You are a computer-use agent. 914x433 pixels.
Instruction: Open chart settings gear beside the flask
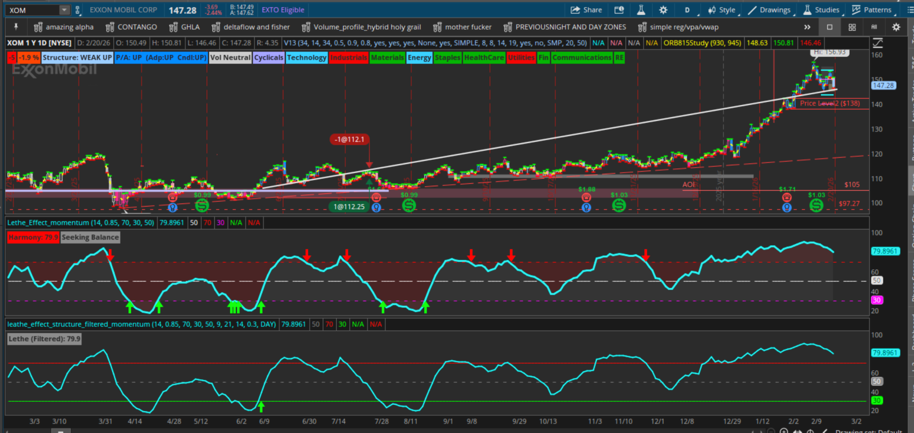tap(663, 10)
